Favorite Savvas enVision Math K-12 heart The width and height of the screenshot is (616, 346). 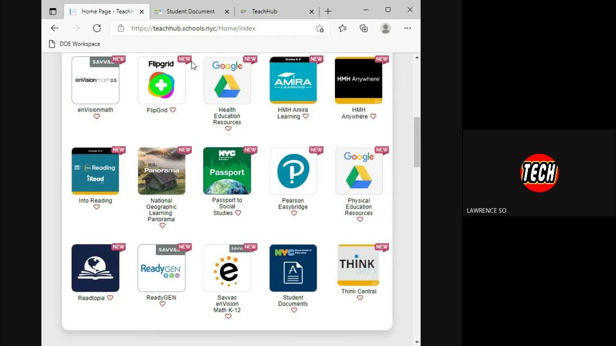point(228,317)
